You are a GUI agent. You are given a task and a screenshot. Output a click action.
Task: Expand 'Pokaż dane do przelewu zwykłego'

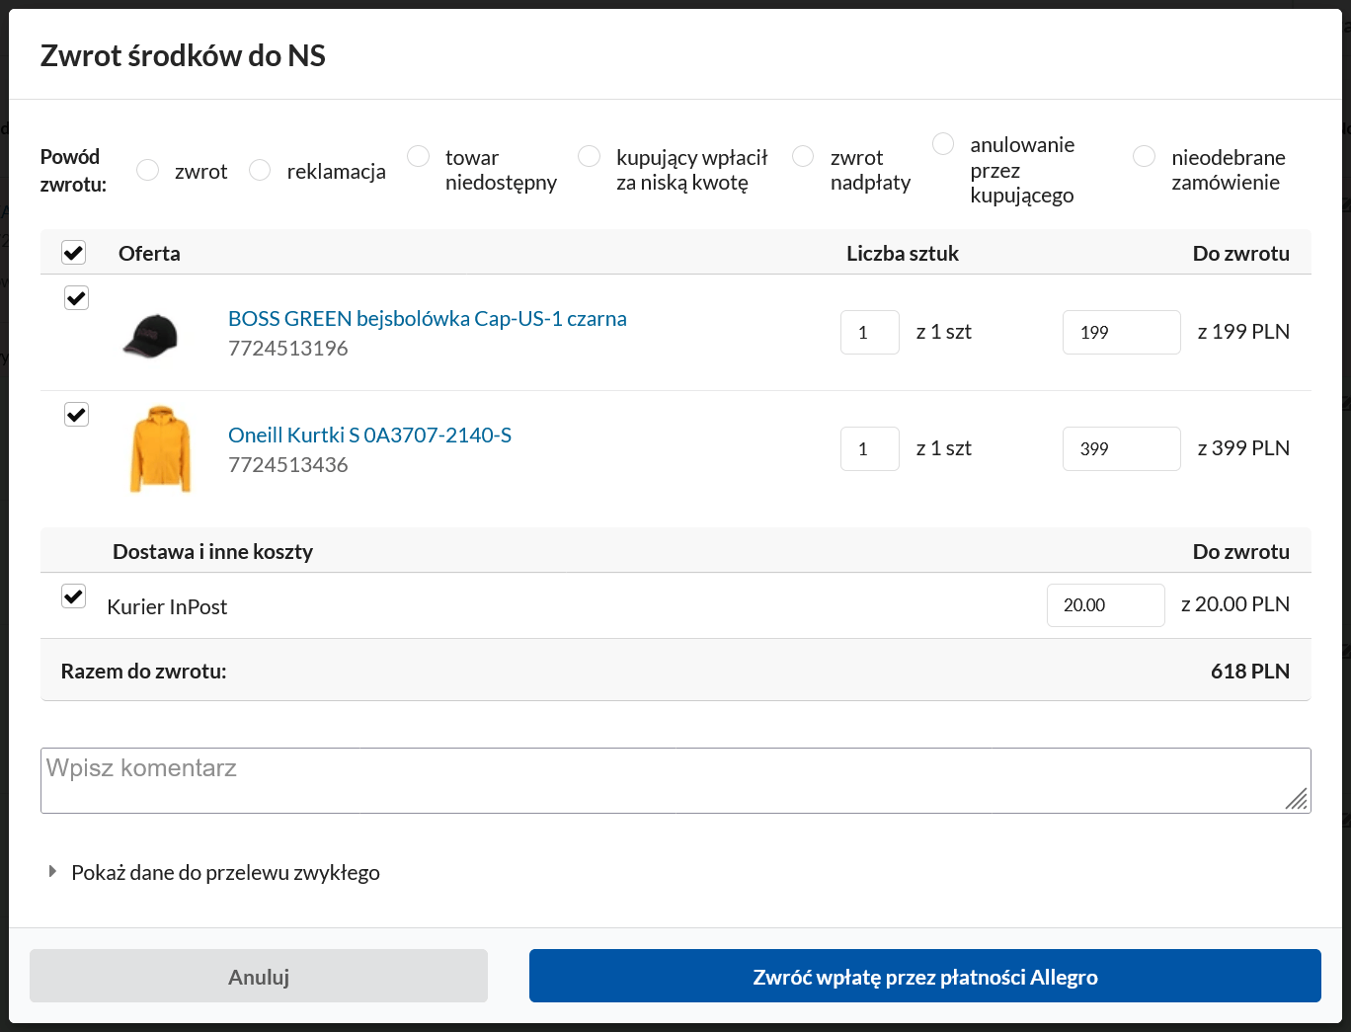click(x=224, y=873)
